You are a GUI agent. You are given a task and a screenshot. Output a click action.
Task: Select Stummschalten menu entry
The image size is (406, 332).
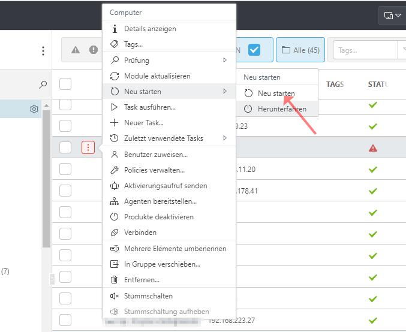[x=169, y=296]
